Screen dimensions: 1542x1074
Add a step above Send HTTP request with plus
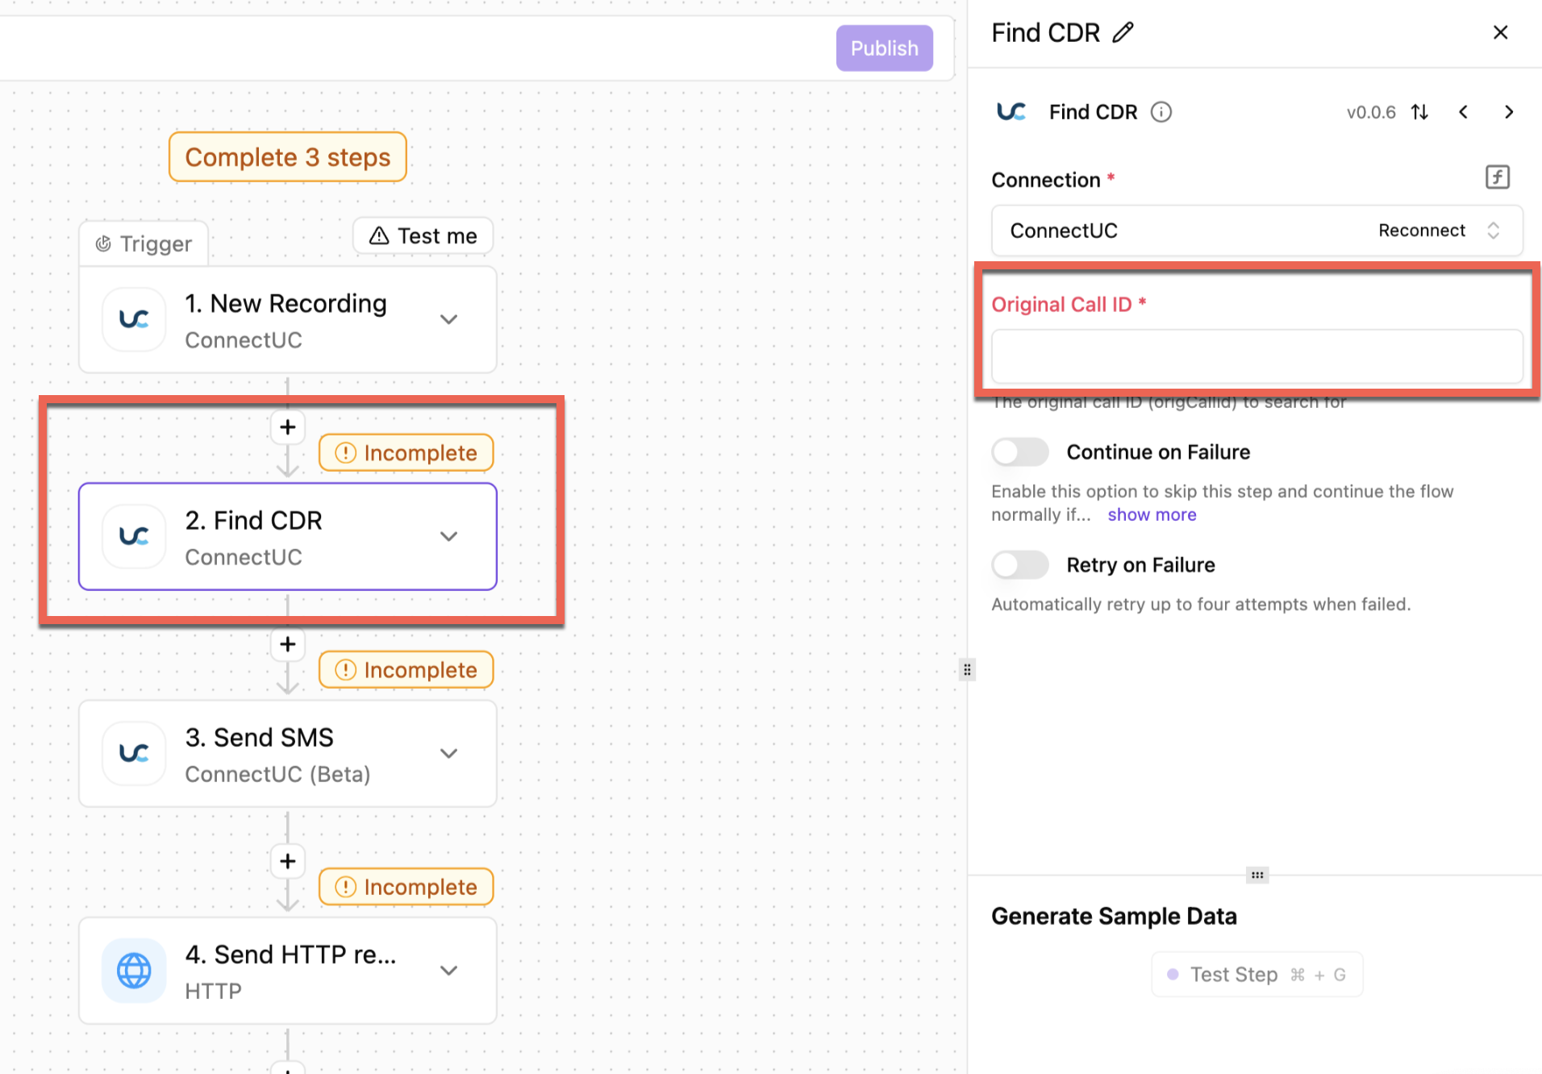pos(288,861)
